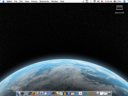Viewport: 128px width, 96px height.
Task: Open the View menu
Action: click(27, 1)
